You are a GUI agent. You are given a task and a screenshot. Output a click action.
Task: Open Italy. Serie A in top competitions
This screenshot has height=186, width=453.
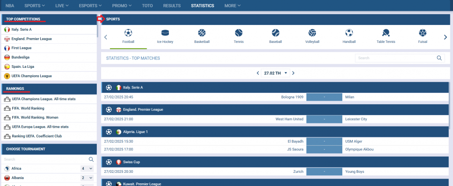pos(21,29)
